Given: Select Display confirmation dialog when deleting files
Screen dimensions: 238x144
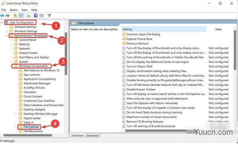Looking at the screenshot, I should tap(156, 71).
